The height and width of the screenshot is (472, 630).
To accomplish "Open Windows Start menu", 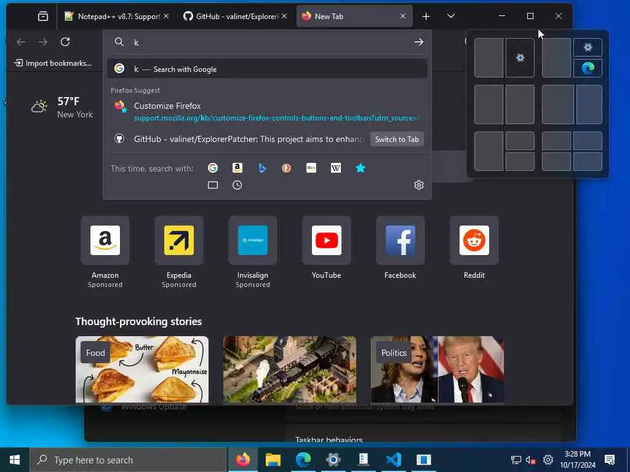I will [15, 460].
